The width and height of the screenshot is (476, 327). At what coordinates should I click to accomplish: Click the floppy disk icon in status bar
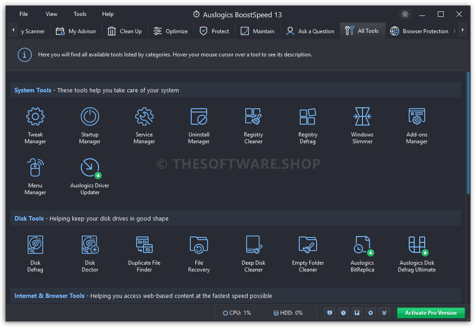pyautogui.click(x=357, y=313)
